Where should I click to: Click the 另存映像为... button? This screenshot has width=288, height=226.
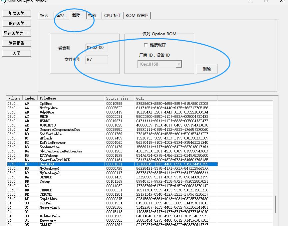click(x=17, y=33)
